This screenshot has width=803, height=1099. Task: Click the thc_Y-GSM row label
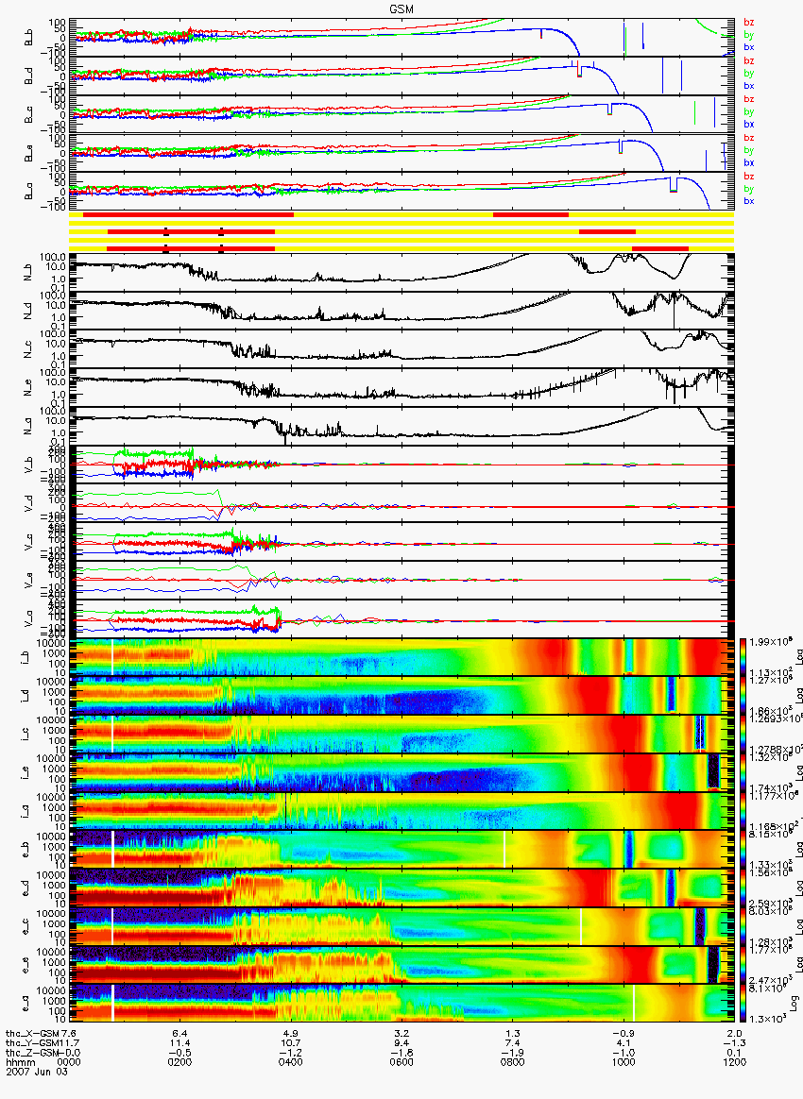(x=32, y=1043)
